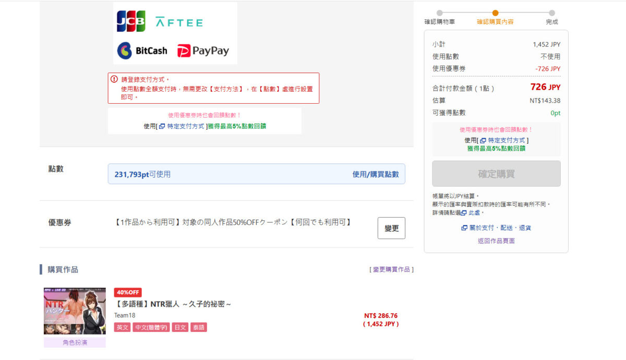
Task: Click the 0pt obtainable points value
Action: pos(556,113)
